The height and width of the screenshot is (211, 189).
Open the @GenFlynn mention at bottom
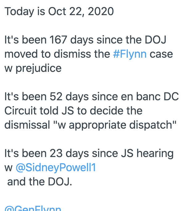33,208
